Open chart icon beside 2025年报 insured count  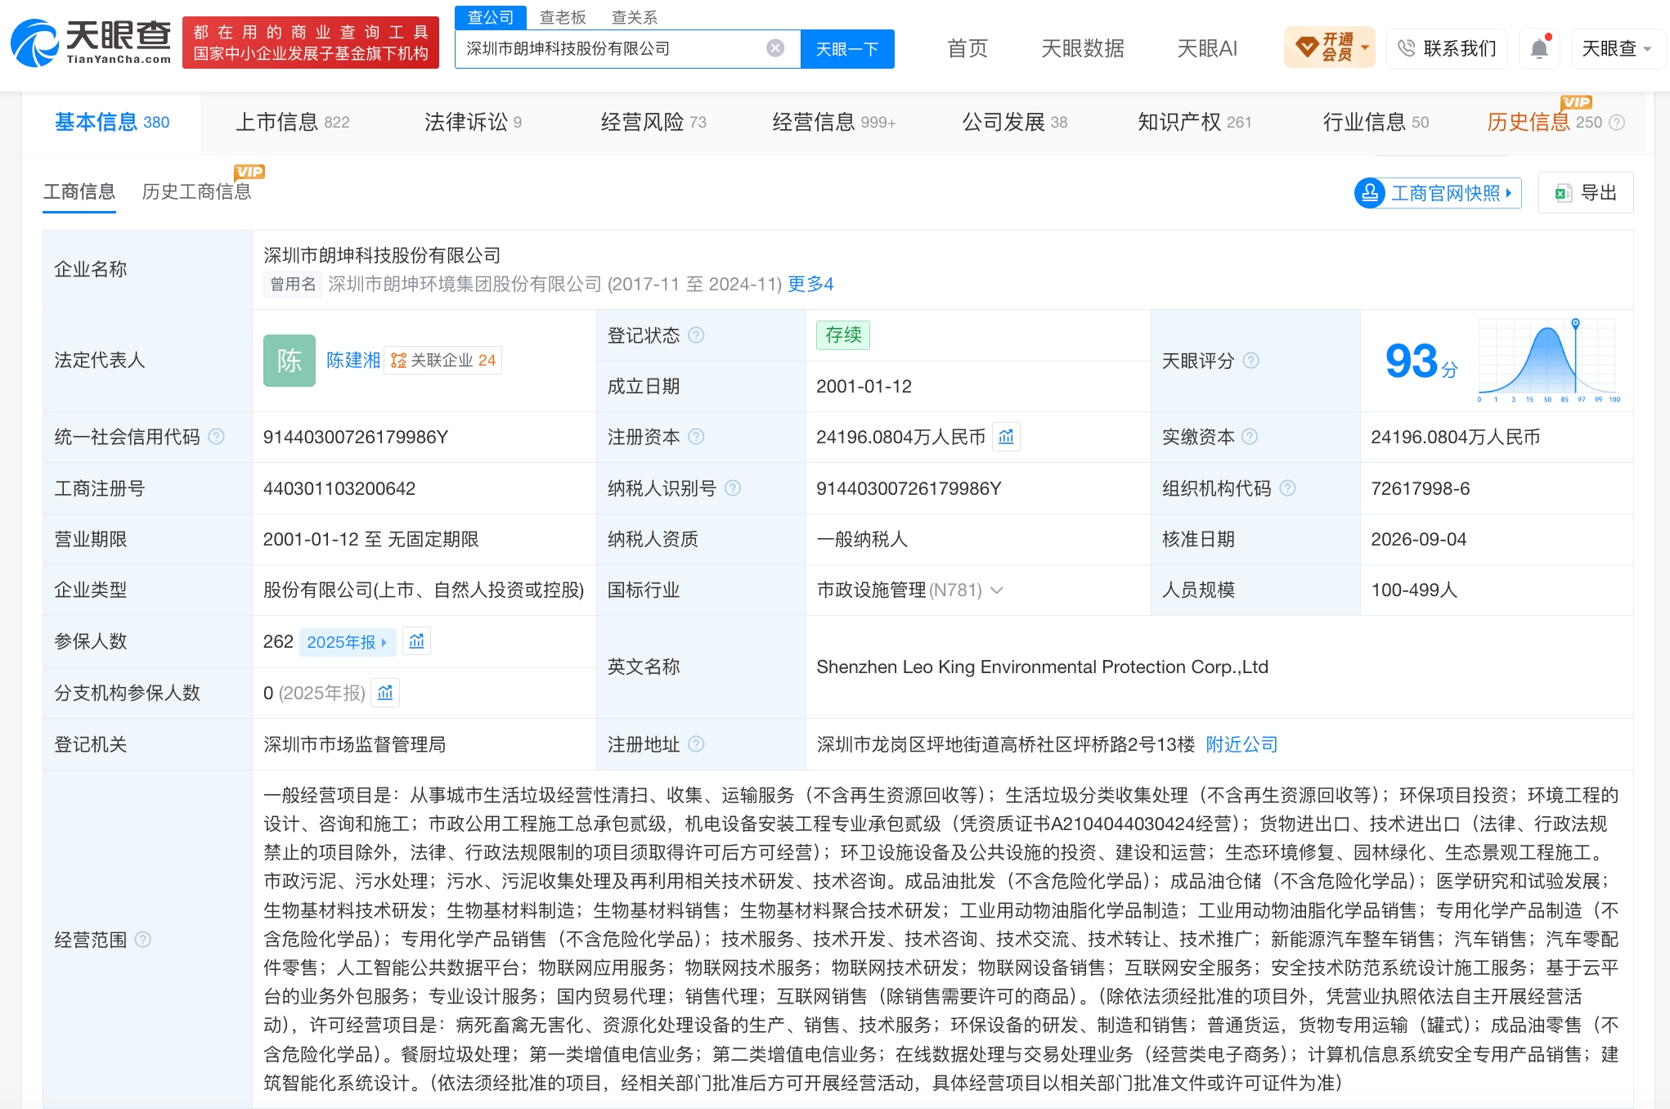point(416,641)
